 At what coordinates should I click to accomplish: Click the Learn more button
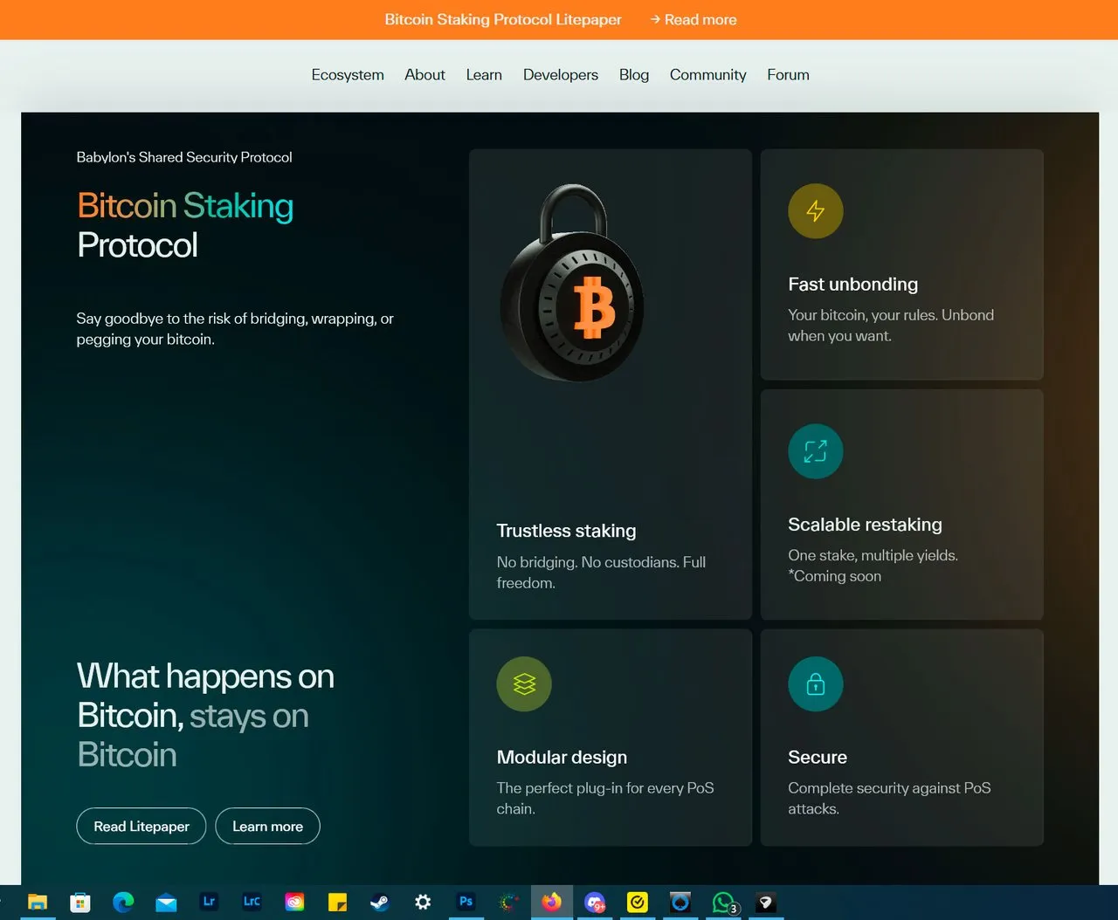point(267,826)
